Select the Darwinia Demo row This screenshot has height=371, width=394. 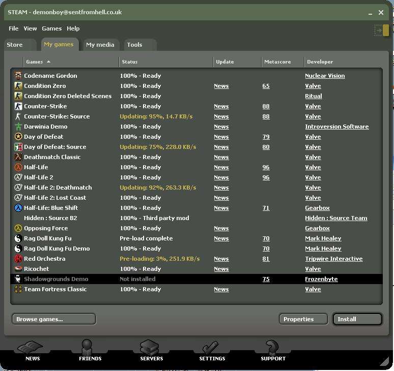click(x=46, y=127)
